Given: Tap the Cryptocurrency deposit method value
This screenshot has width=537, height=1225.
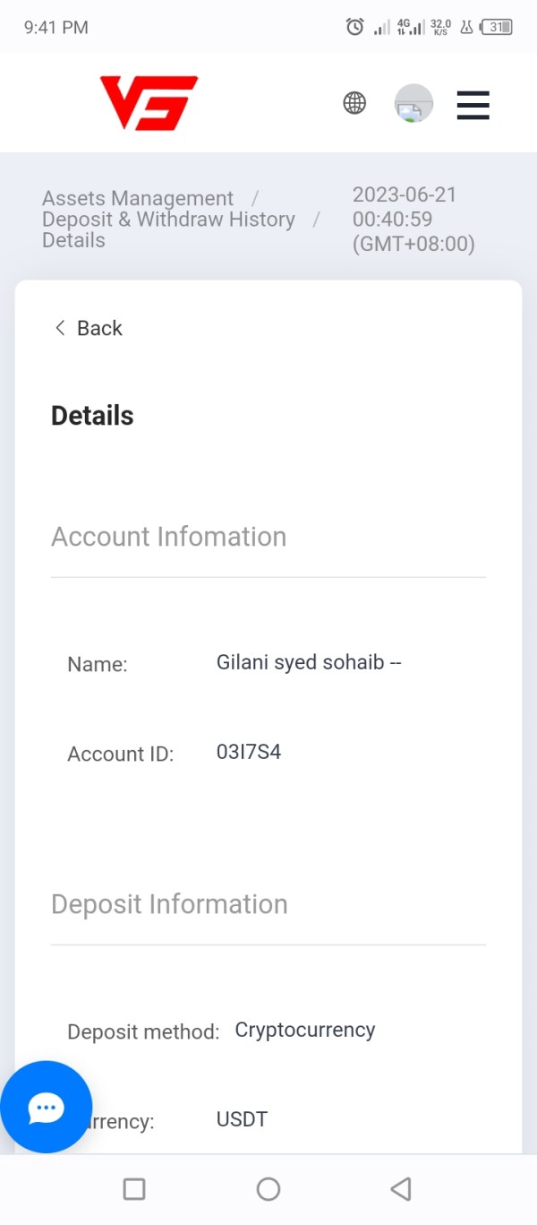Looking at the screenshot, I should click(305, 1031).
